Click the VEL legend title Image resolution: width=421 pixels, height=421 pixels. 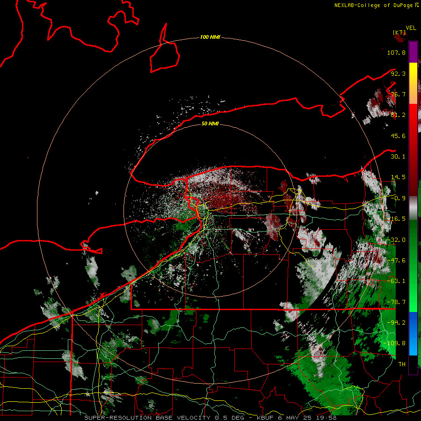click(x=411, y=28)
